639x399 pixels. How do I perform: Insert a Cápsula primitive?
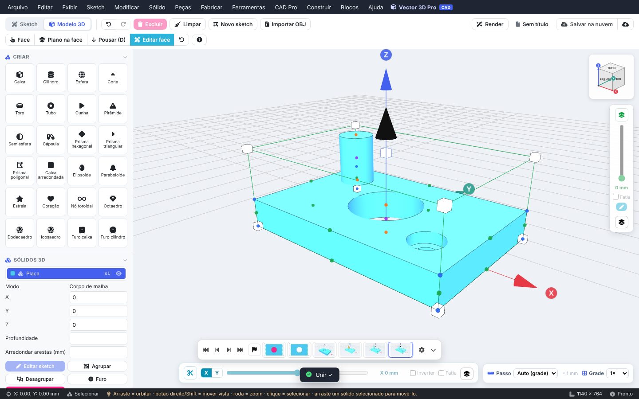pos(51,140)
